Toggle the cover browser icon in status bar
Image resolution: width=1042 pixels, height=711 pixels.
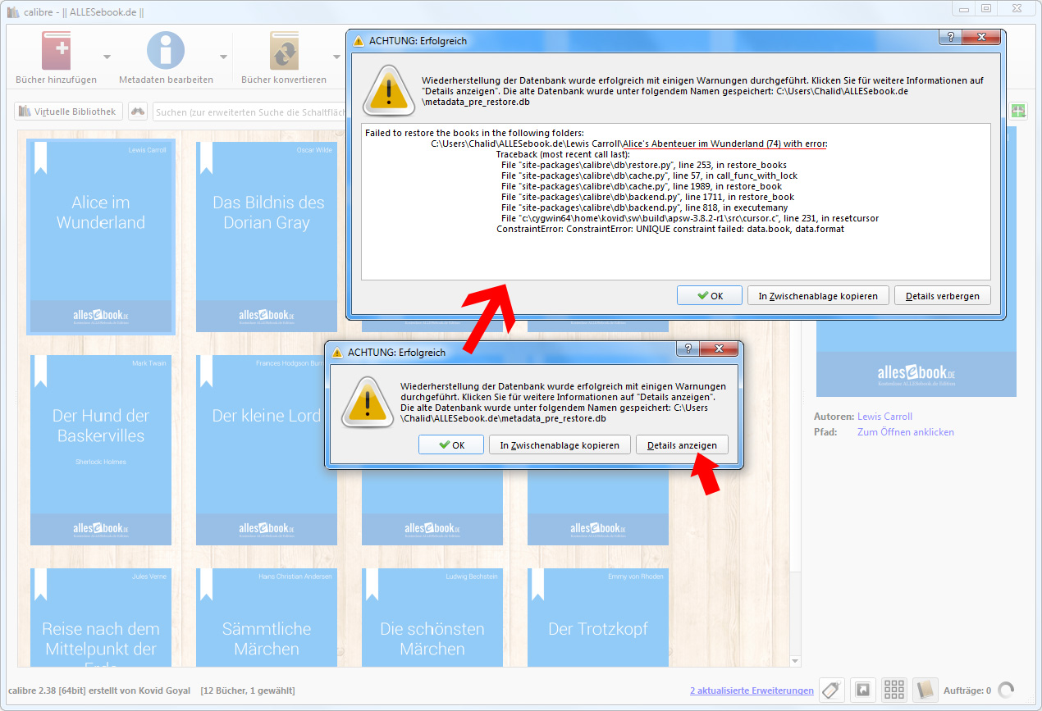tap(862, 690)
